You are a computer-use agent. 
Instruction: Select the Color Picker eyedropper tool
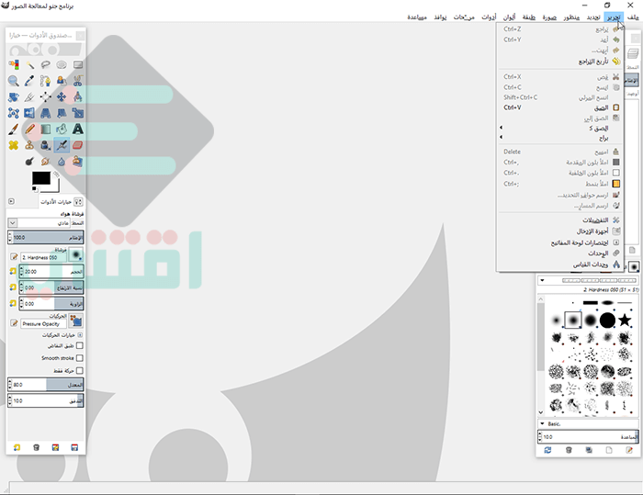(x=29, y=81)
